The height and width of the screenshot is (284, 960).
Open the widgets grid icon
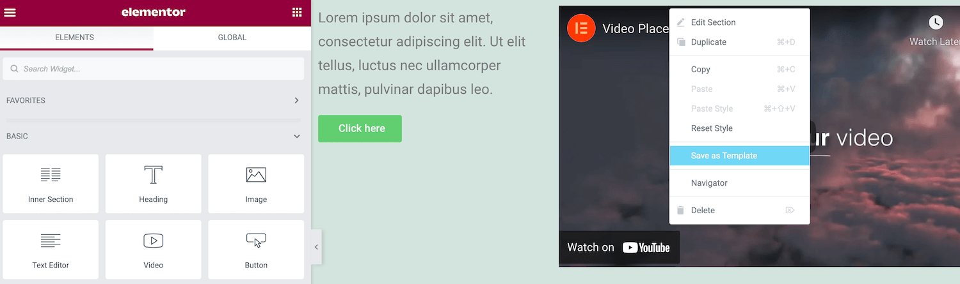(297, 12)
